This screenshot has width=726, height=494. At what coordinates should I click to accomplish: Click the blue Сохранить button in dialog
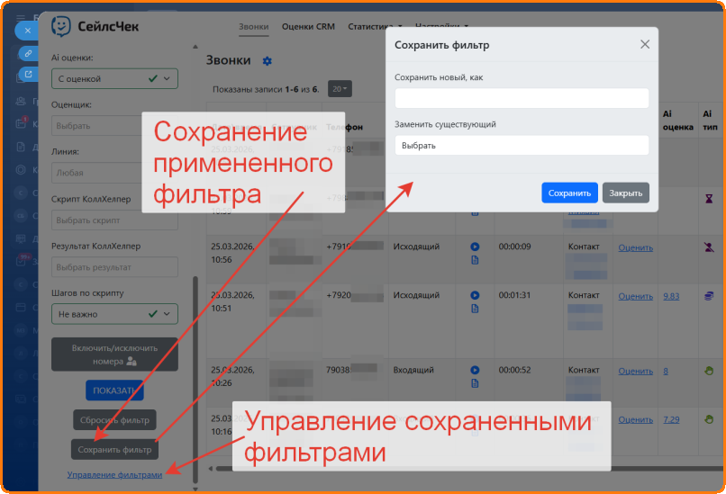pos(569,193)
